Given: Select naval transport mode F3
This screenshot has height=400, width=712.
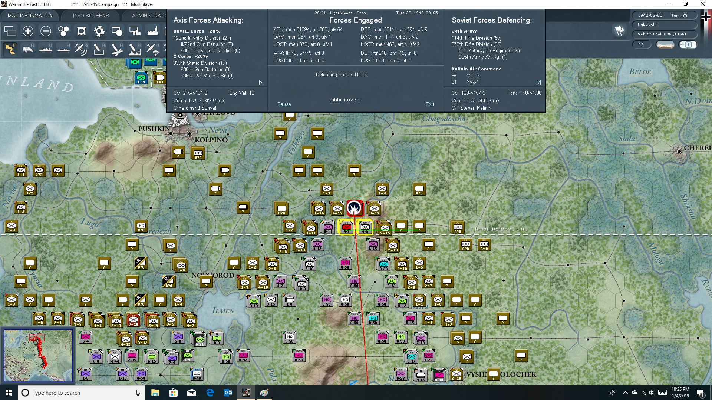Looking at the screenshot, I should [x=46, y=49].
